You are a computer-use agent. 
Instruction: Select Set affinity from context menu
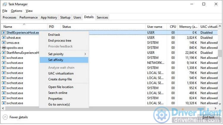pos(56,60)
